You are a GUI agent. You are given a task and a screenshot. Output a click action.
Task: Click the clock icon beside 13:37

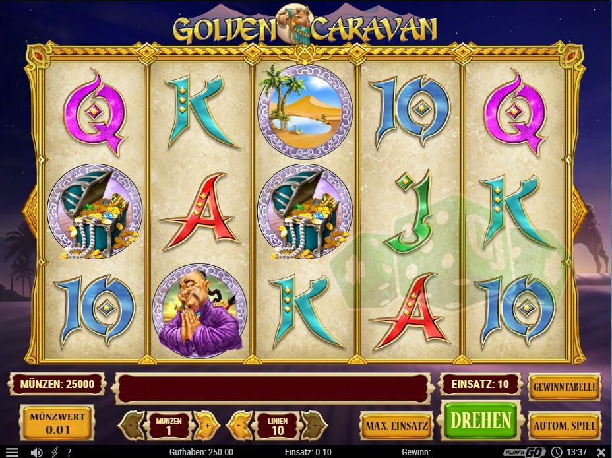[557, 452]
